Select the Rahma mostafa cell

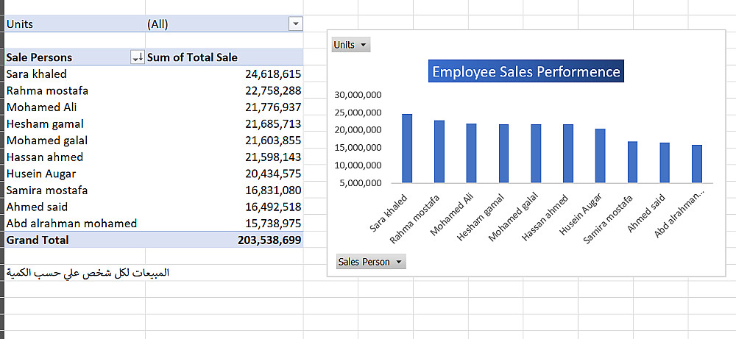pyautogui.click(x=47, y=90)
